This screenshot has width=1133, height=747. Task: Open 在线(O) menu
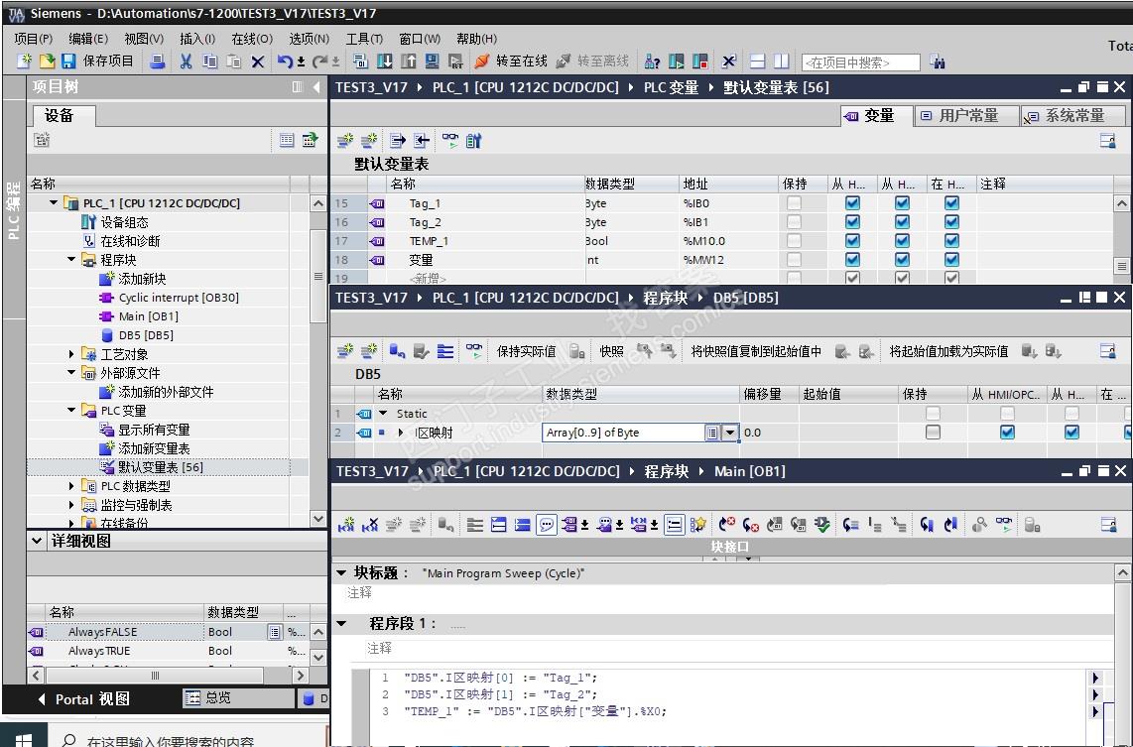(251, 39)
